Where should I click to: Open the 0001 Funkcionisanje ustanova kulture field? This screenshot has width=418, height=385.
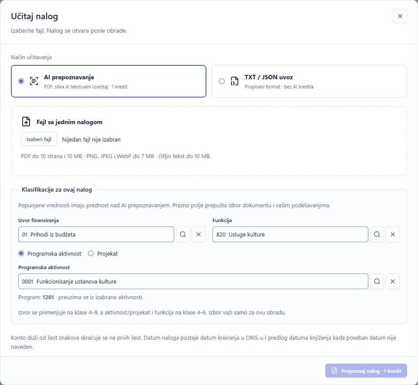193,281
